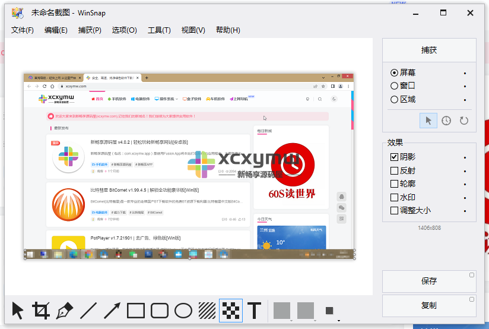489x329 pixels.
Task: Enable the 调整大小 resize effect
Action: point(411,211)
